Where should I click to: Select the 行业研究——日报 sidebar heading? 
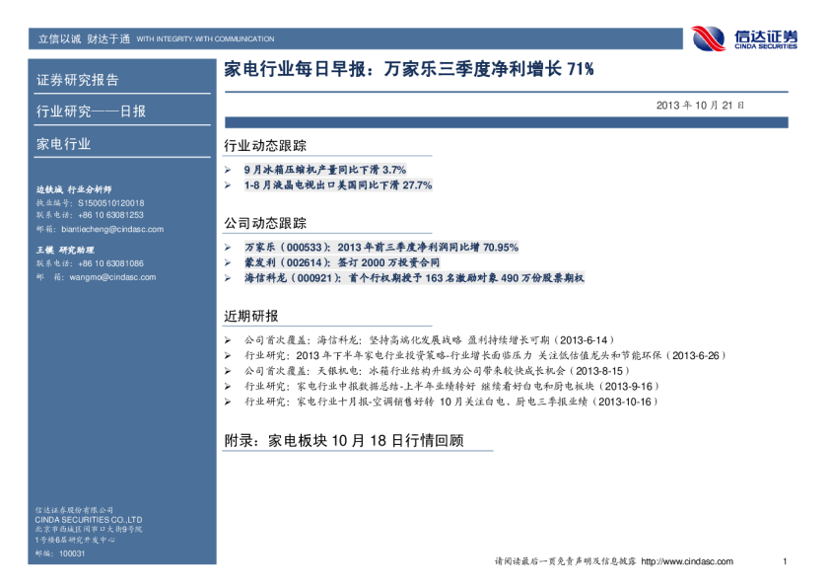pos(91,111)
